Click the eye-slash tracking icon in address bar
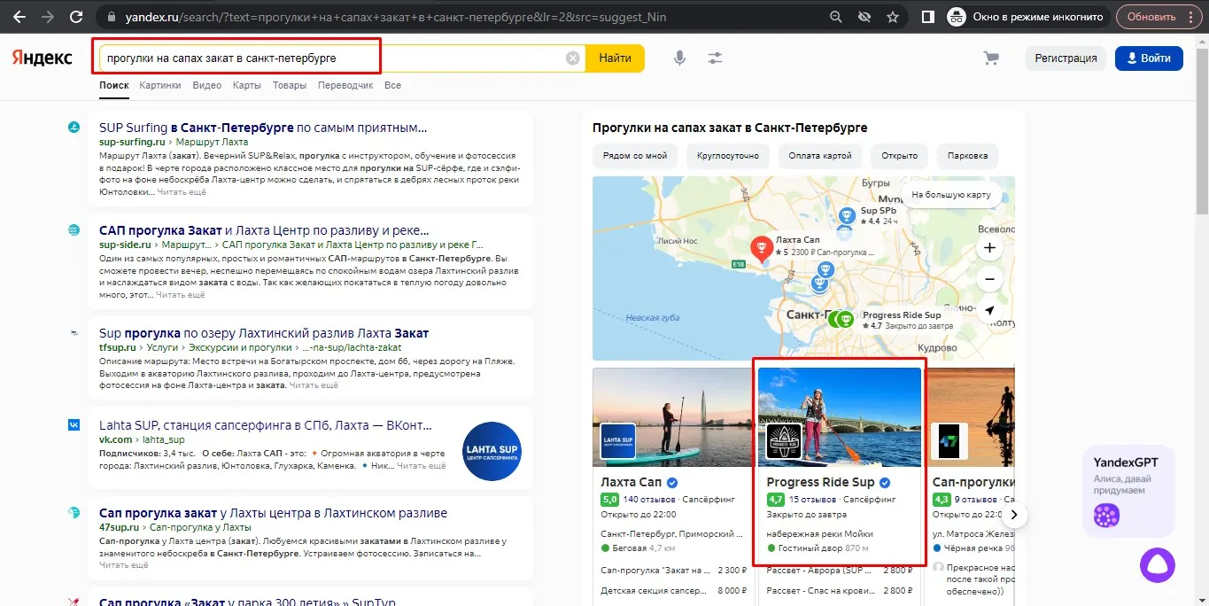The width and height of the screenshot is (1209, 606). (x=864, y=17)
